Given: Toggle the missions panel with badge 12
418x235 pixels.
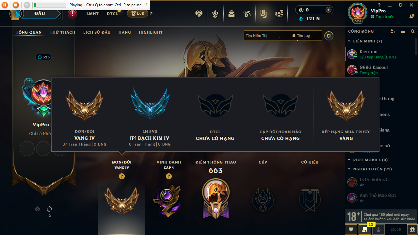Looking at the screenshot, I should 365,229.
